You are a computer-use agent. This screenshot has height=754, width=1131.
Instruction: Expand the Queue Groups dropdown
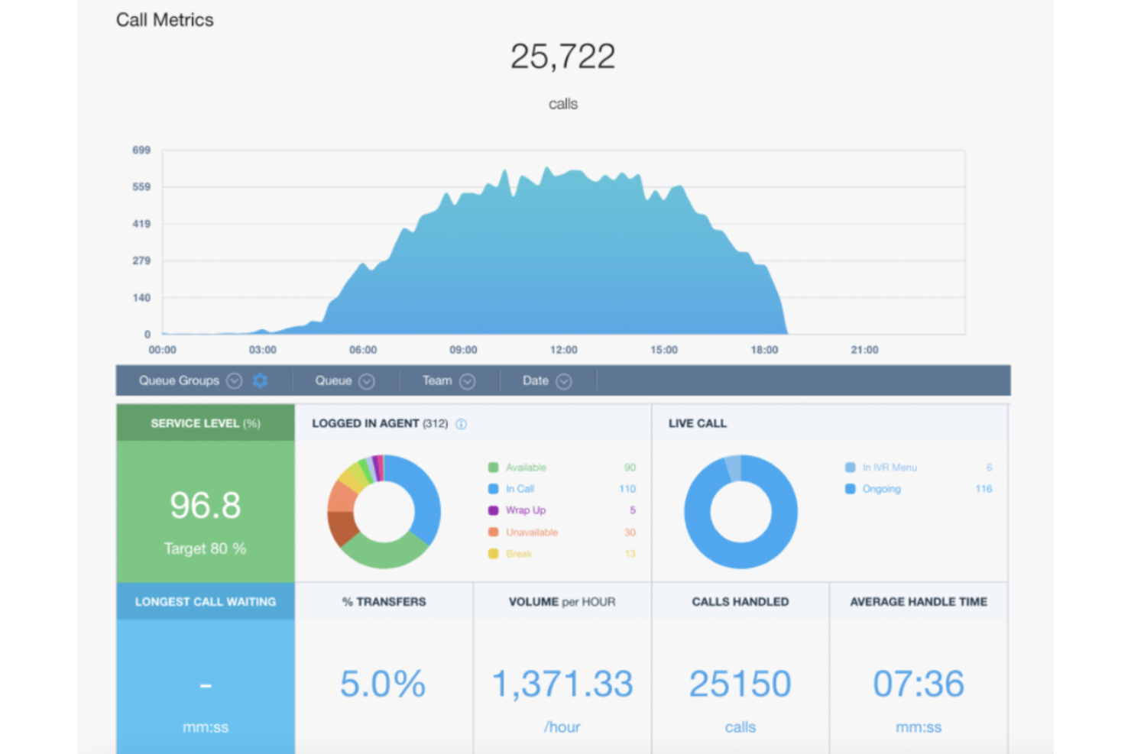click(x=234, y=380)
